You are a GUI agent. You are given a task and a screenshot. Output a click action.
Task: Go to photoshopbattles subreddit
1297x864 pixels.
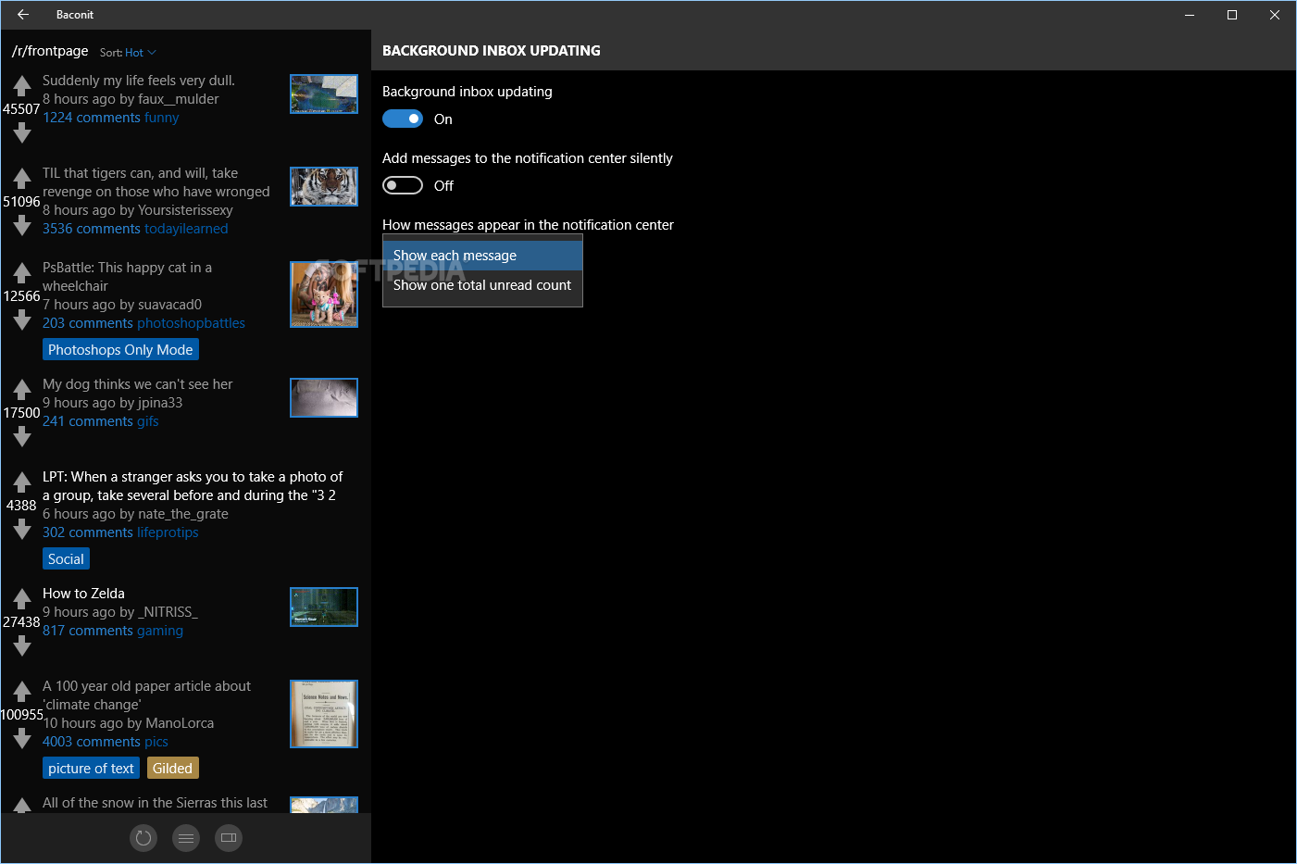click(x=192, y=323)
